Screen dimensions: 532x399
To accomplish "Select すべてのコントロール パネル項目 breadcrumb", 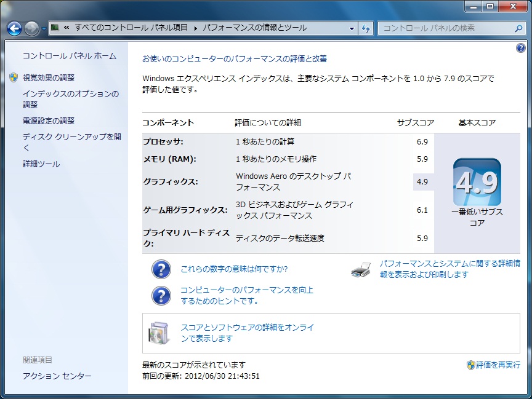I will click(131, 28).
